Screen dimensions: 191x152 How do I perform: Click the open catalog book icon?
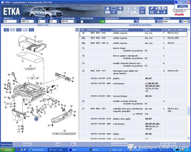tap(114, 8)
